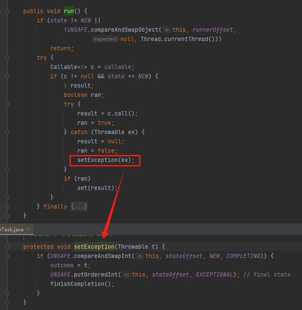This screenshot has height=310, width=302.
Task: Click the 'setException(ex);' call
Action: [x=106, y=160]
